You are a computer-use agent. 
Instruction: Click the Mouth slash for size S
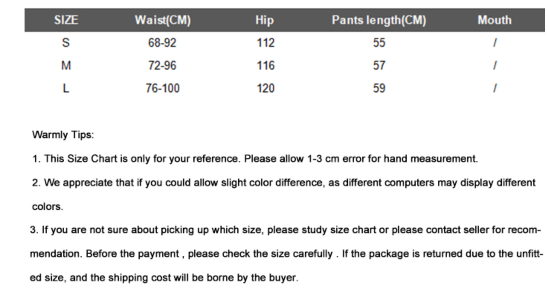click(495, 43)
